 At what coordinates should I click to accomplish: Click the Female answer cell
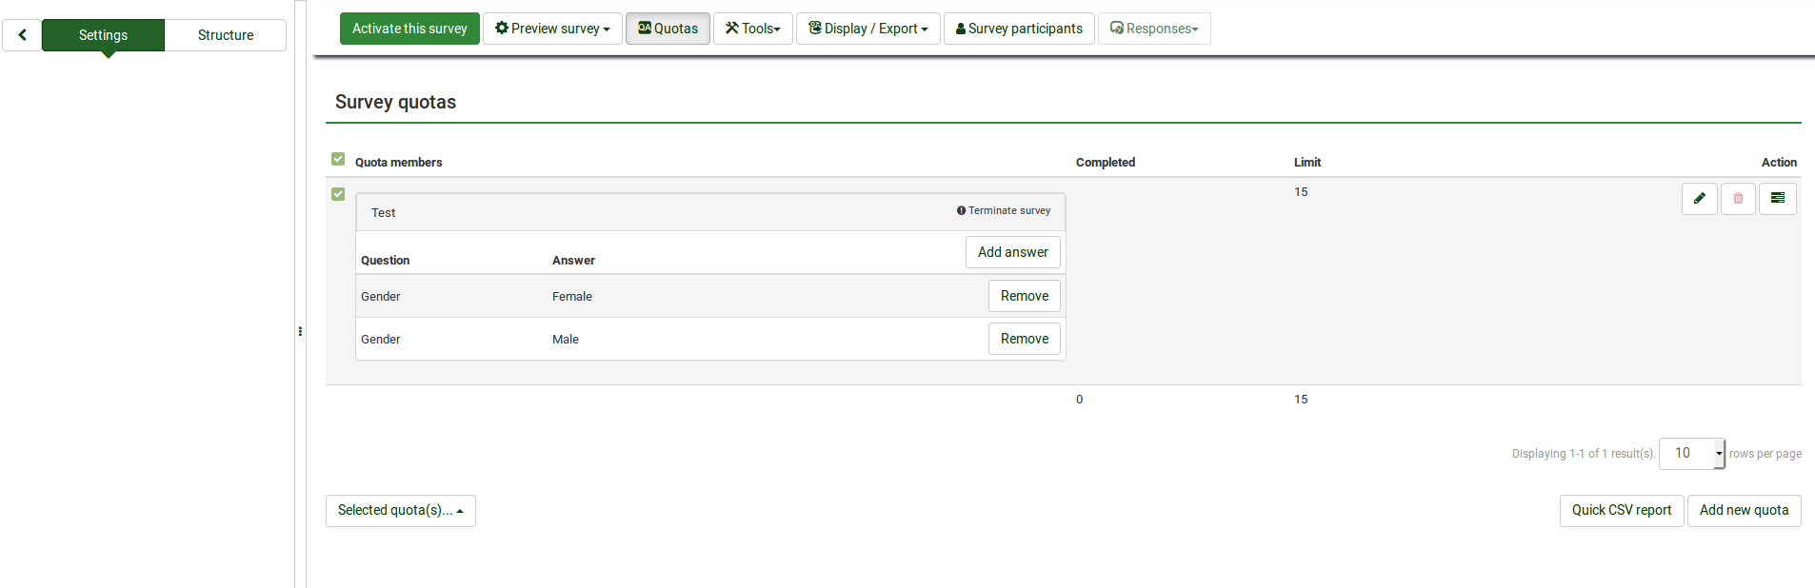[572, 297]
